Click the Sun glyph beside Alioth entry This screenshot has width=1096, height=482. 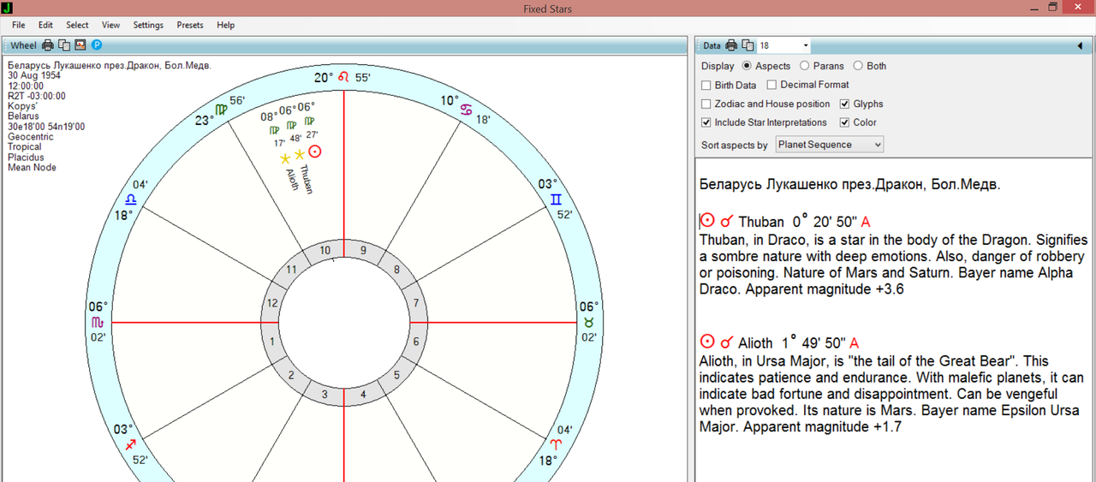coord(707,342)
